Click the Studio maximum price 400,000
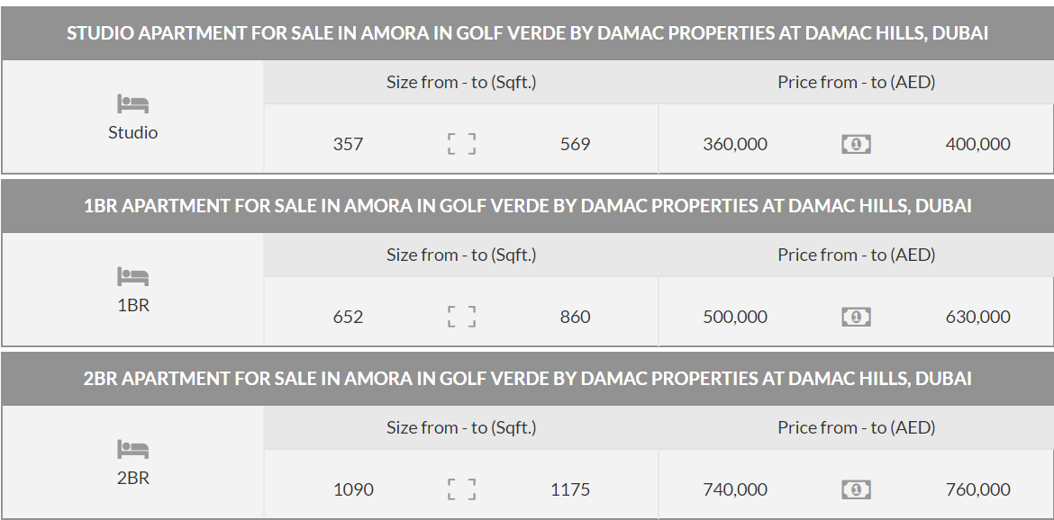The image size is (1054, 520). coord(977,144)
